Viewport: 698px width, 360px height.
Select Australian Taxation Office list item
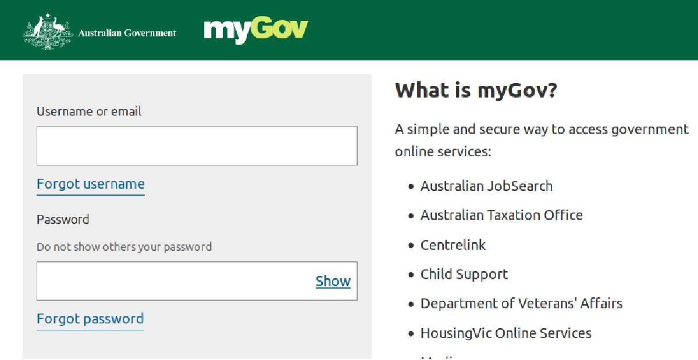(x=501, y=215)
